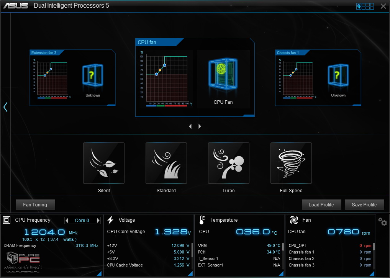Click the Chassis fan 1 title tab
Screen dimensions: 390x278
(x=293, y=52)
